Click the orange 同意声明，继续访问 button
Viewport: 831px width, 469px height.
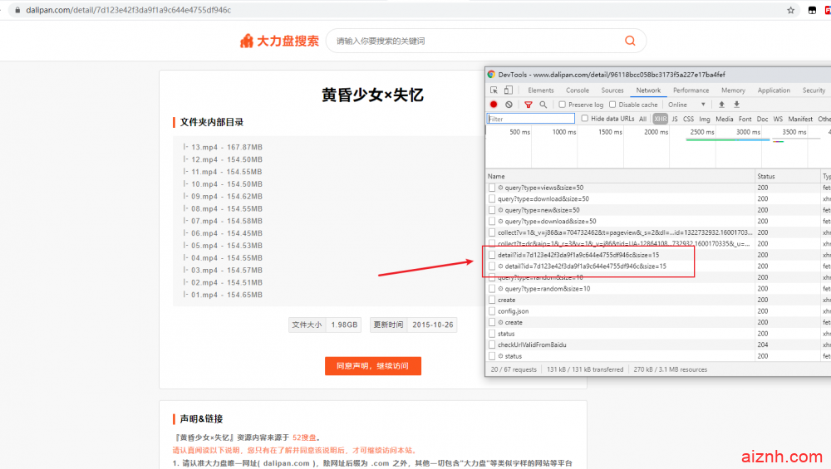pyautogui.click(x=373, y=366)
